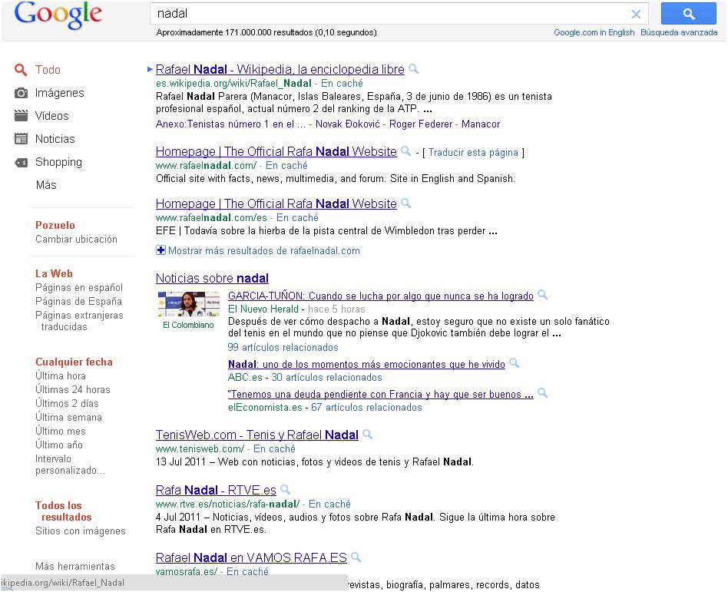Open Más herramientas in sidebar

[75, 566]
